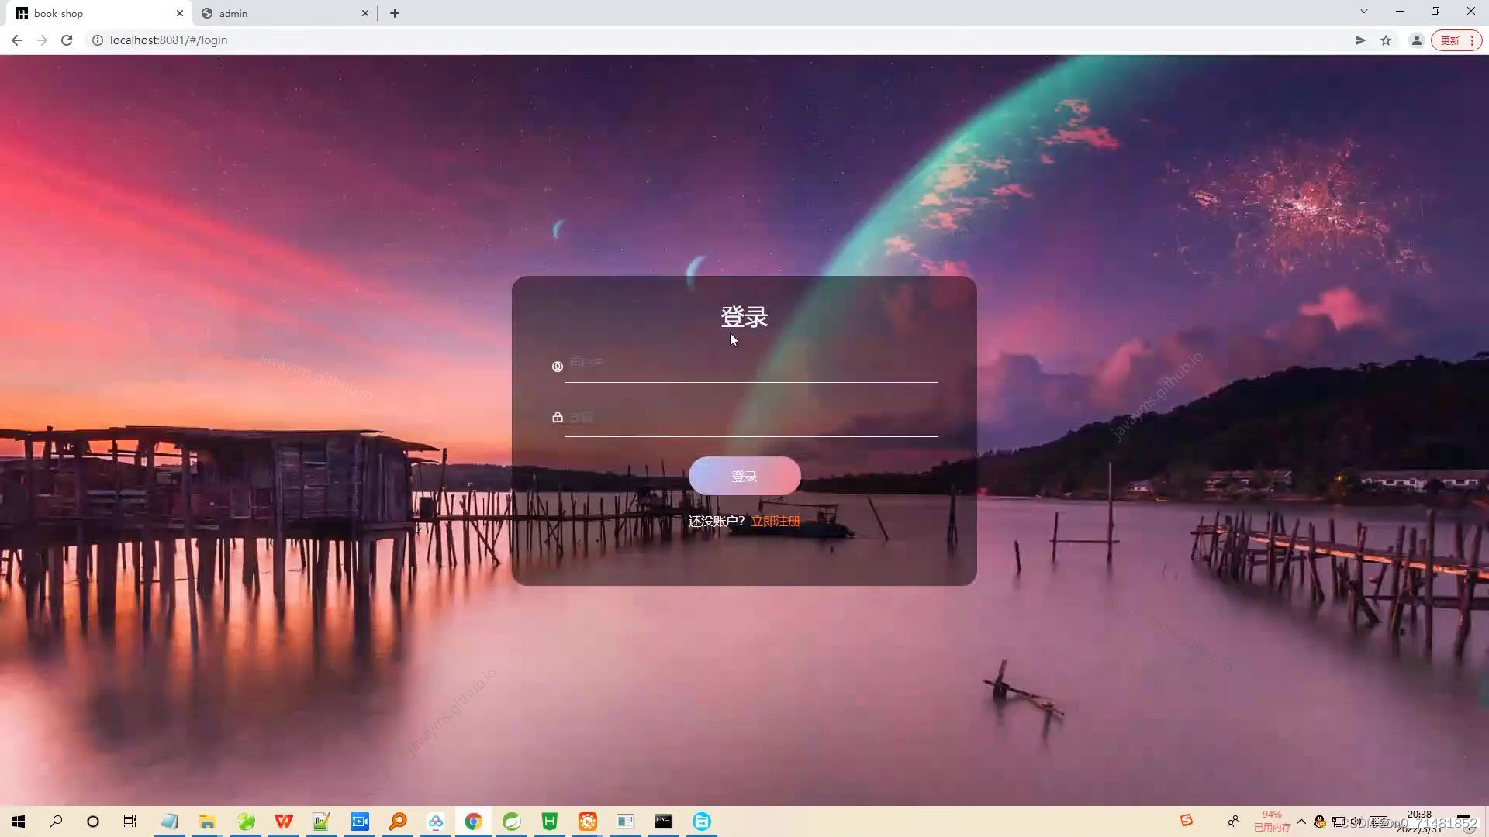
Task: Bookmark this page with star icon
Action: [x=1386, y=40]
